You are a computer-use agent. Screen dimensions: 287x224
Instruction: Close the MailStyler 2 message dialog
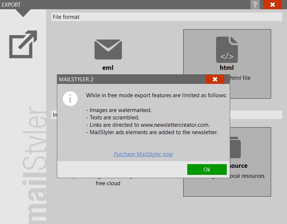point(215,79)
